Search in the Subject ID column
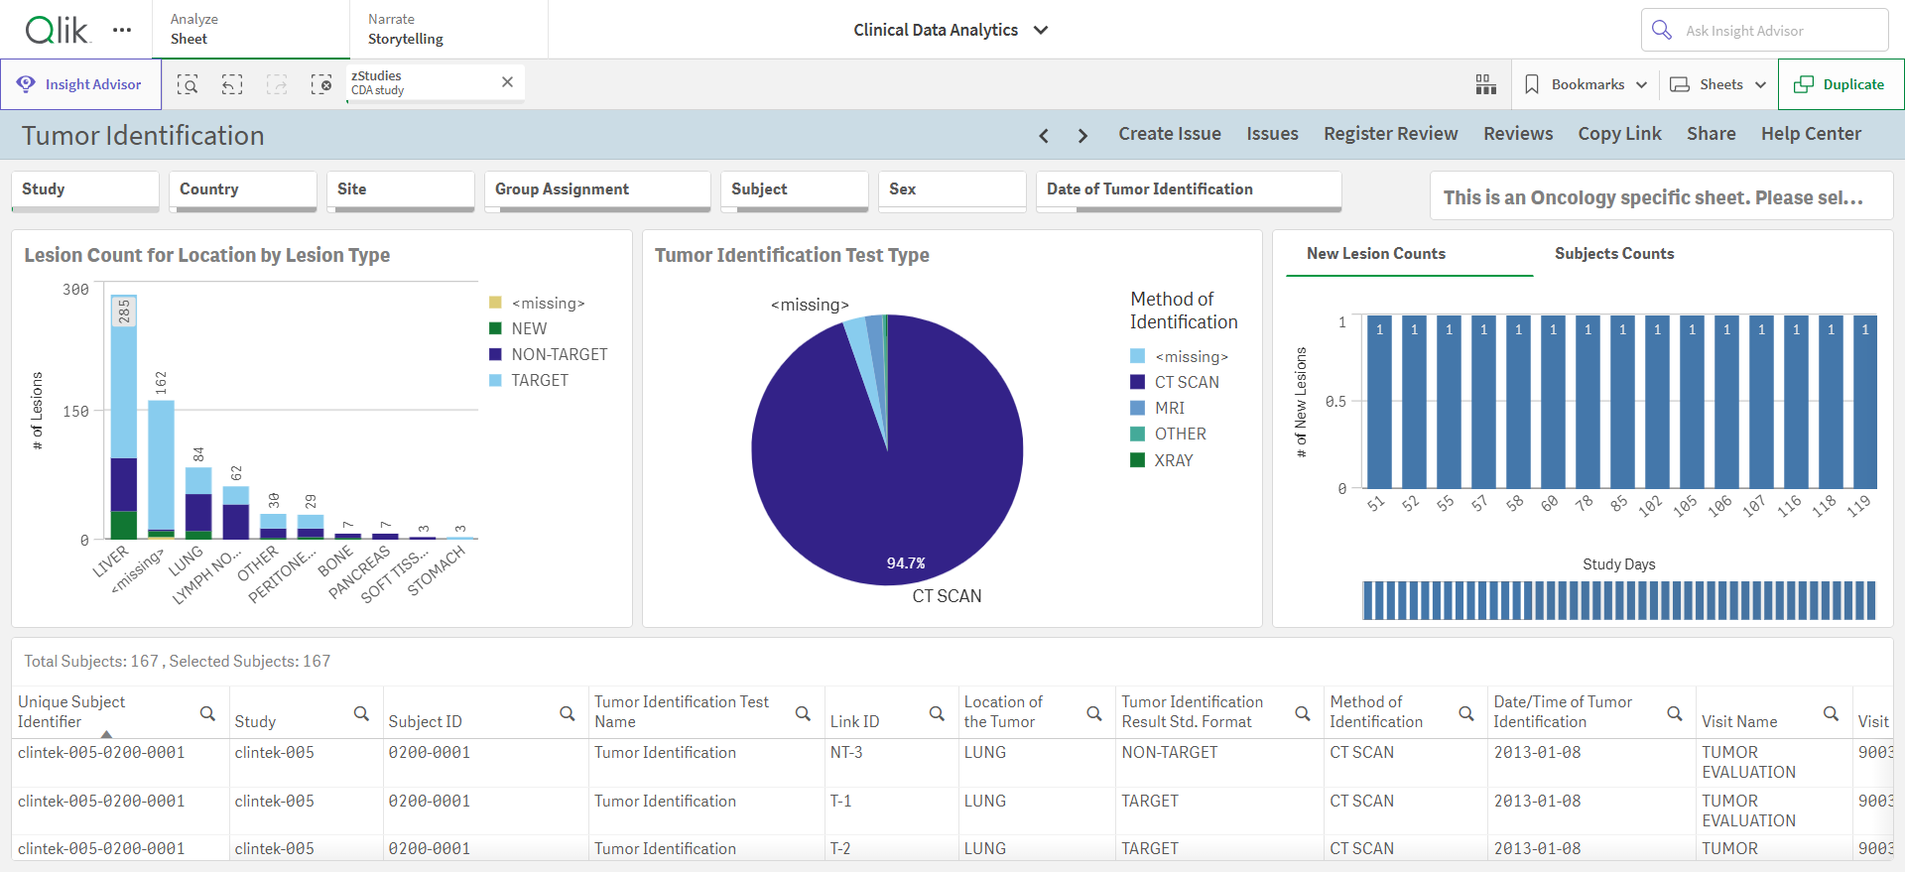Image resolution: width=1905 pixels, height=872 pixels. click(x=568, y=713)
